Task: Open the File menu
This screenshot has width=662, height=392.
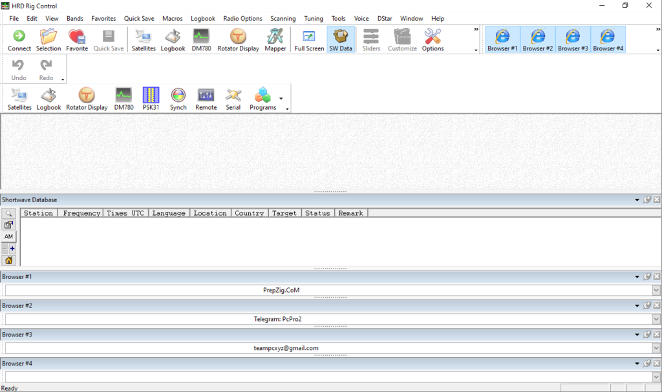Action: (x=14, y=19)
